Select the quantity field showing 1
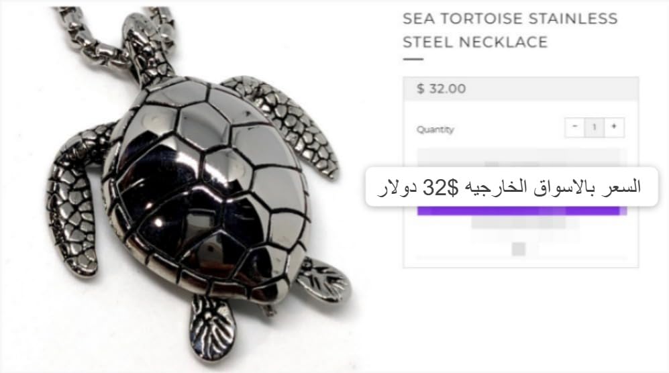Screen dimensions: 669x373 click(x=595, y=127)
